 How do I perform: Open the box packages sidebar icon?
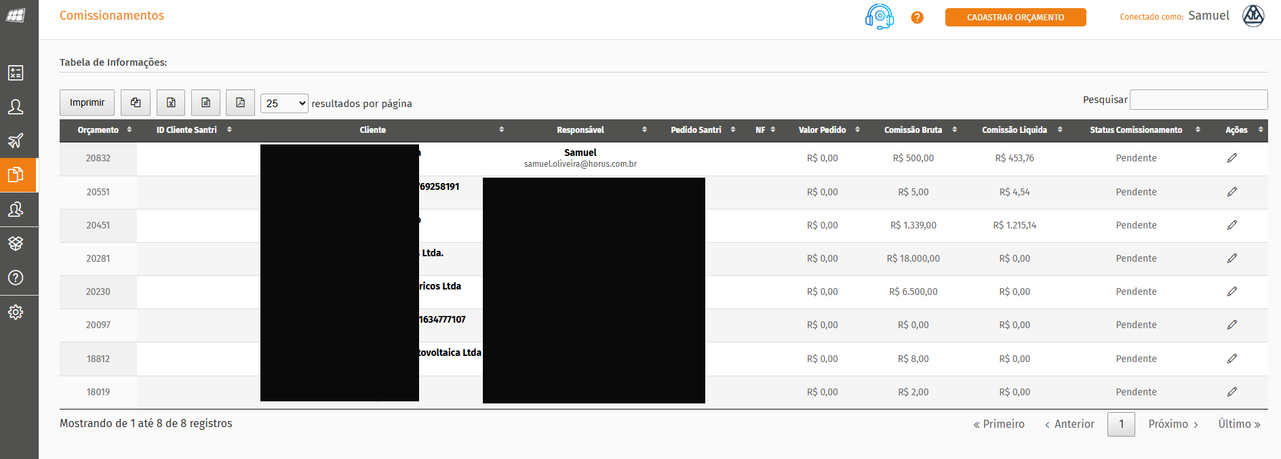[16, 243]
